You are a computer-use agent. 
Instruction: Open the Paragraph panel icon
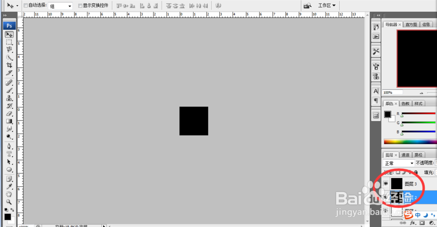pyautogui.click(x=376, y=100)
